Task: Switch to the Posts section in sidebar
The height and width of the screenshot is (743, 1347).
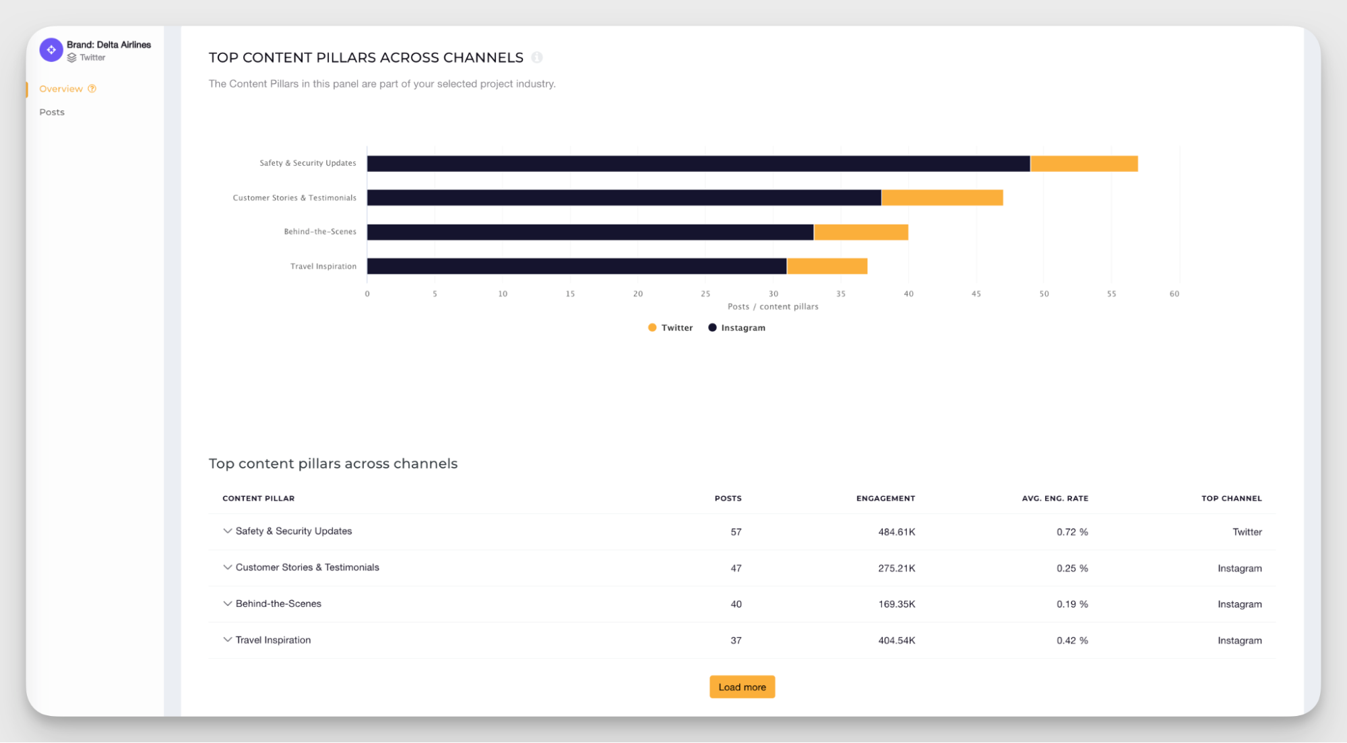Action: 52,111
